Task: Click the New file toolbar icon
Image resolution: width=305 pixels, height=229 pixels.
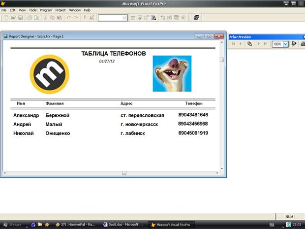Action: click(x=6, y=18)
